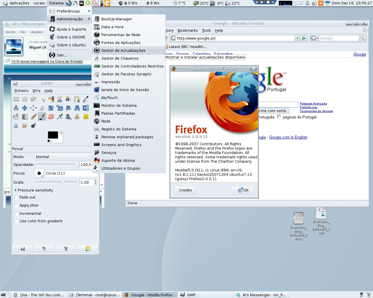Select the Scissors Select tool
Viewport: 373px width, 298px height.
coord(60,99)
